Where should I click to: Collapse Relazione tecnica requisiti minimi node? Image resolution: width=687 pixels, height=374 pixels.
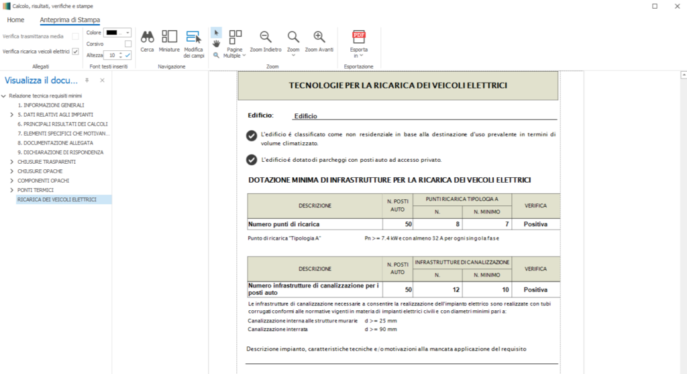3,95
